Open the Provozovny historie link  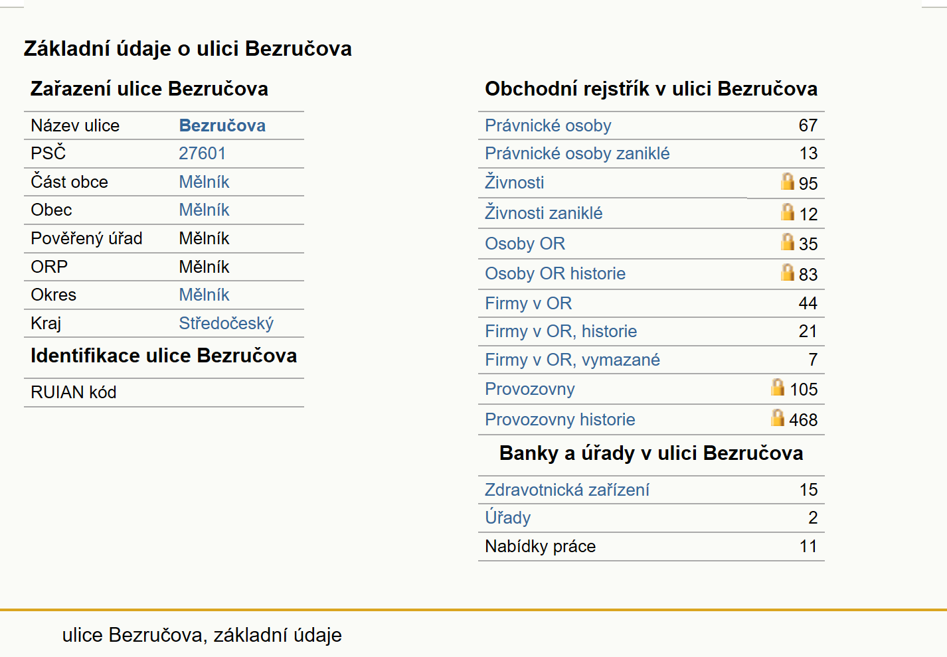pyautogui.click(x=560, y=419)
